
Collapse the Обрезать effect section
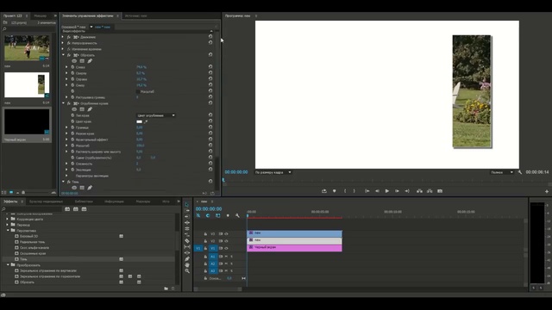pyautogui.click(x=63, y=55)
